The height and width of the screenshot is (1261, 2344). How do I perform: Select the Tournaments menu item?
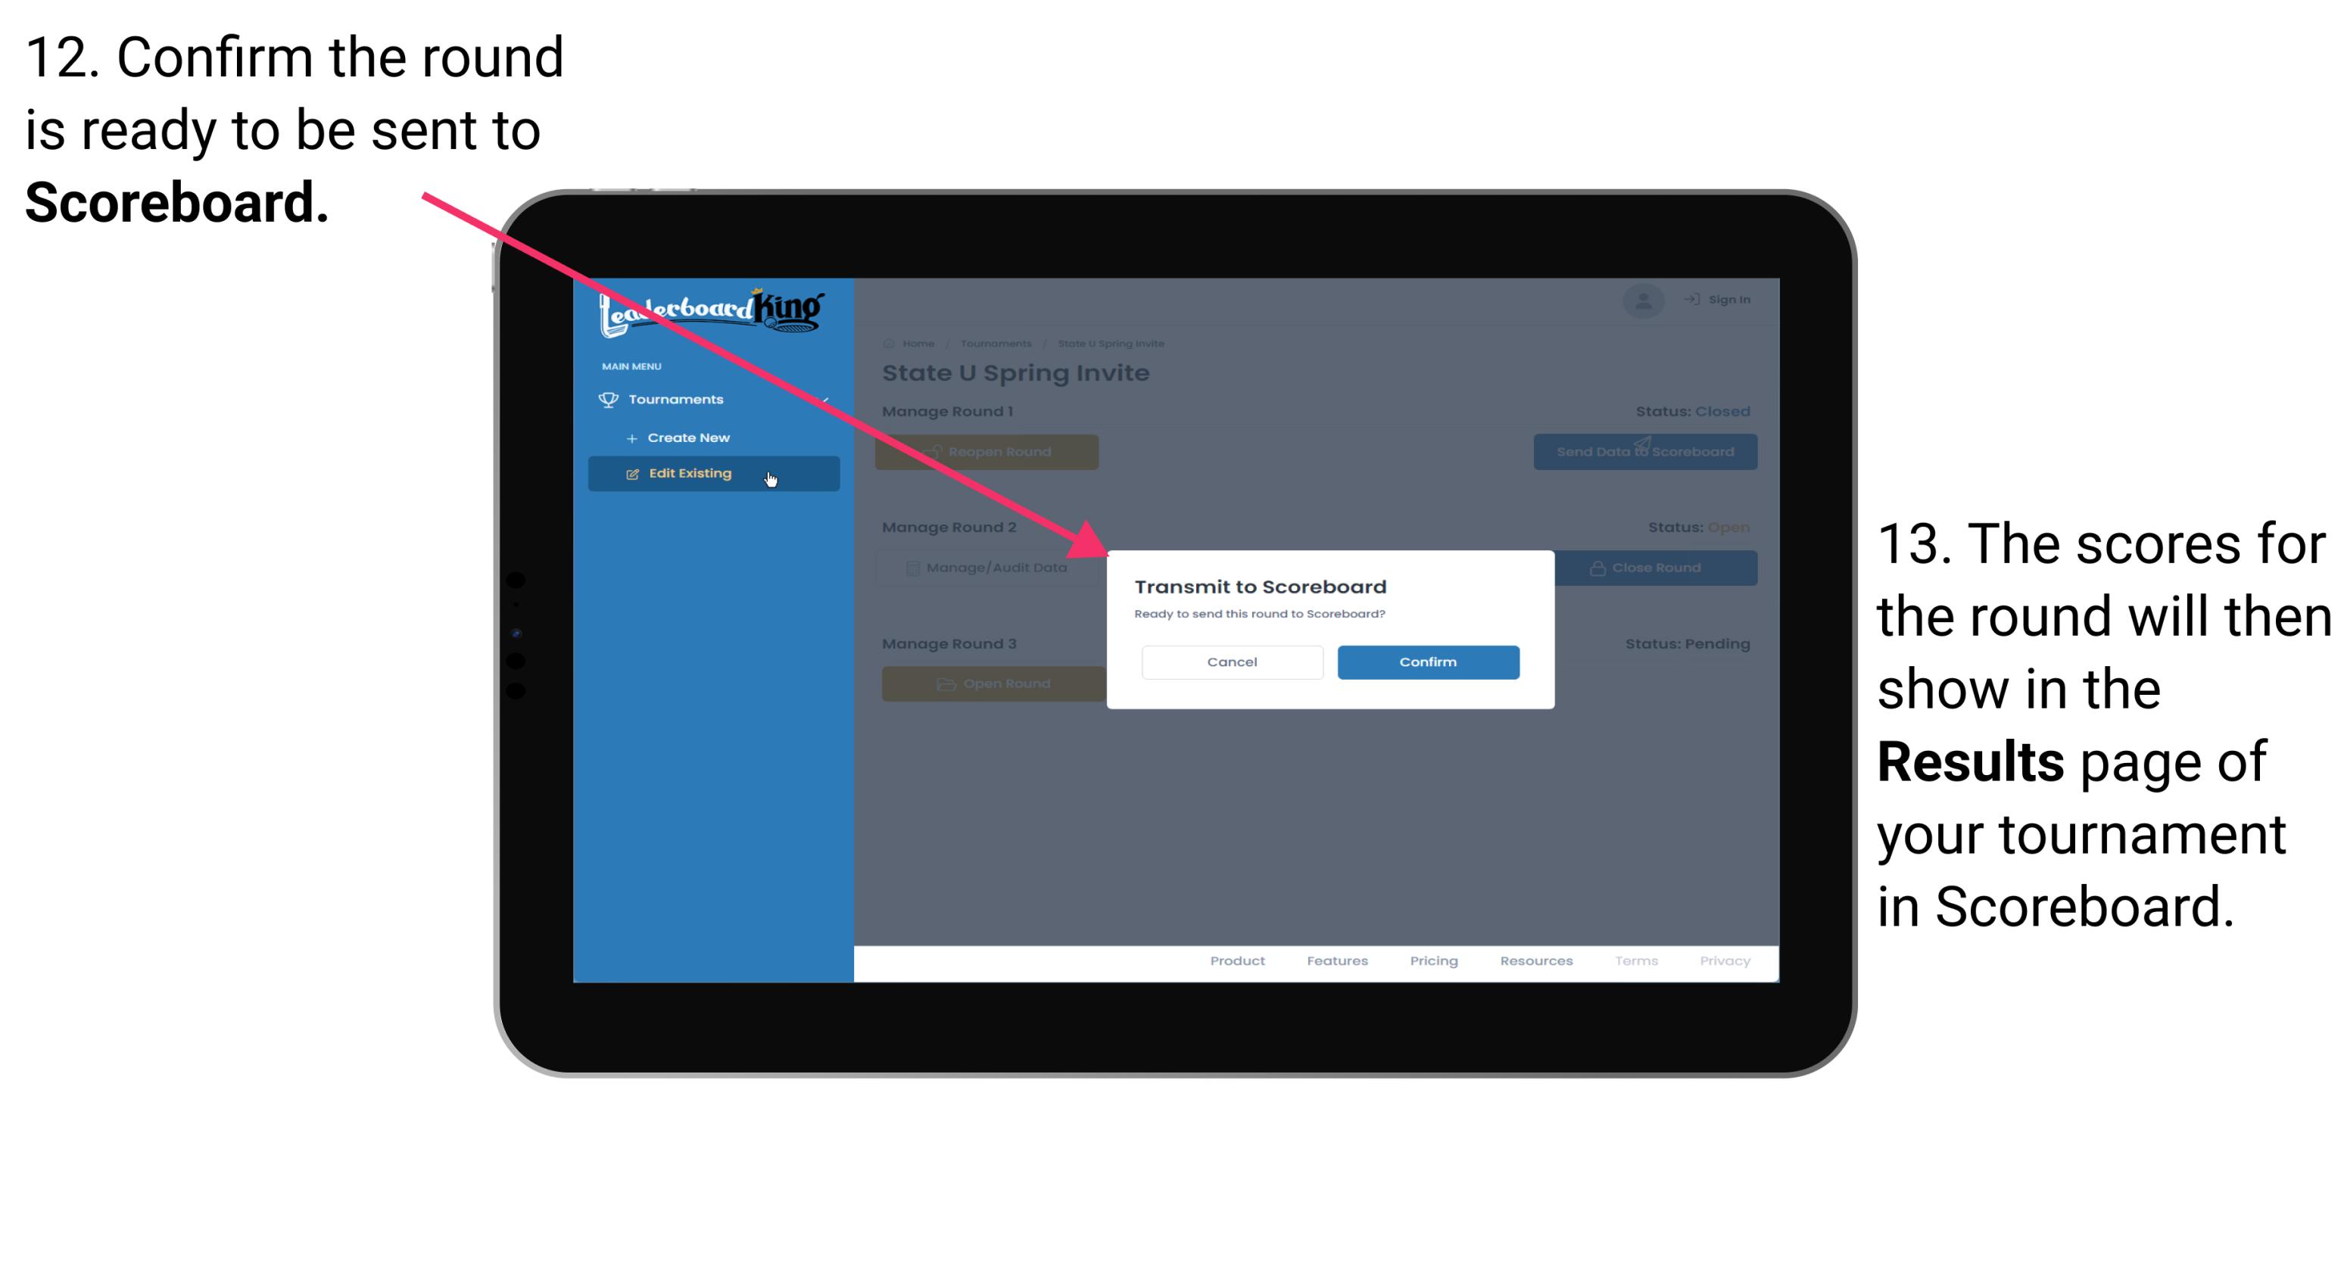pyautogui.click(x=679, y=399)
